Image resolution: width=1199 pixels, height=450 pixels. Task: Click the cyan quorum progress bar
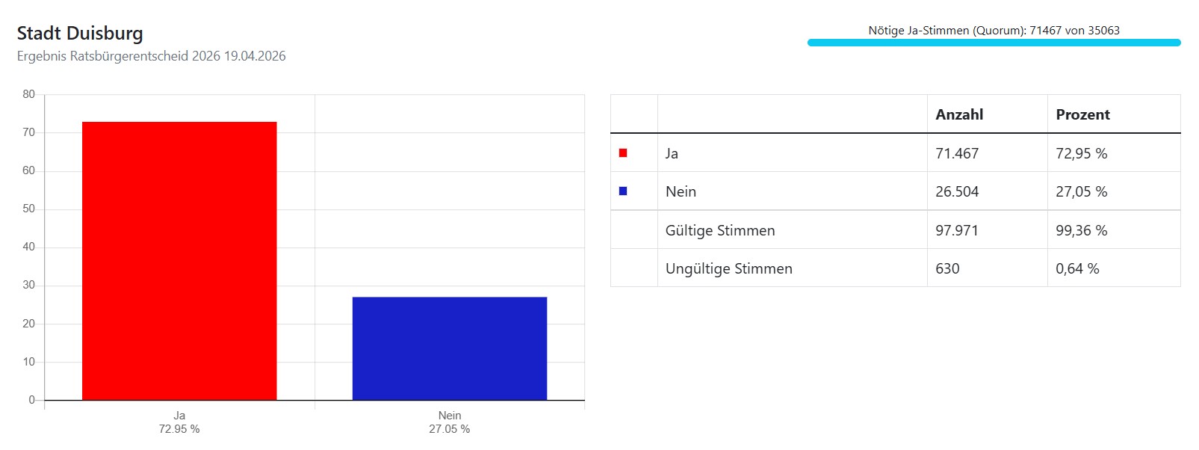tap(994, 43)
